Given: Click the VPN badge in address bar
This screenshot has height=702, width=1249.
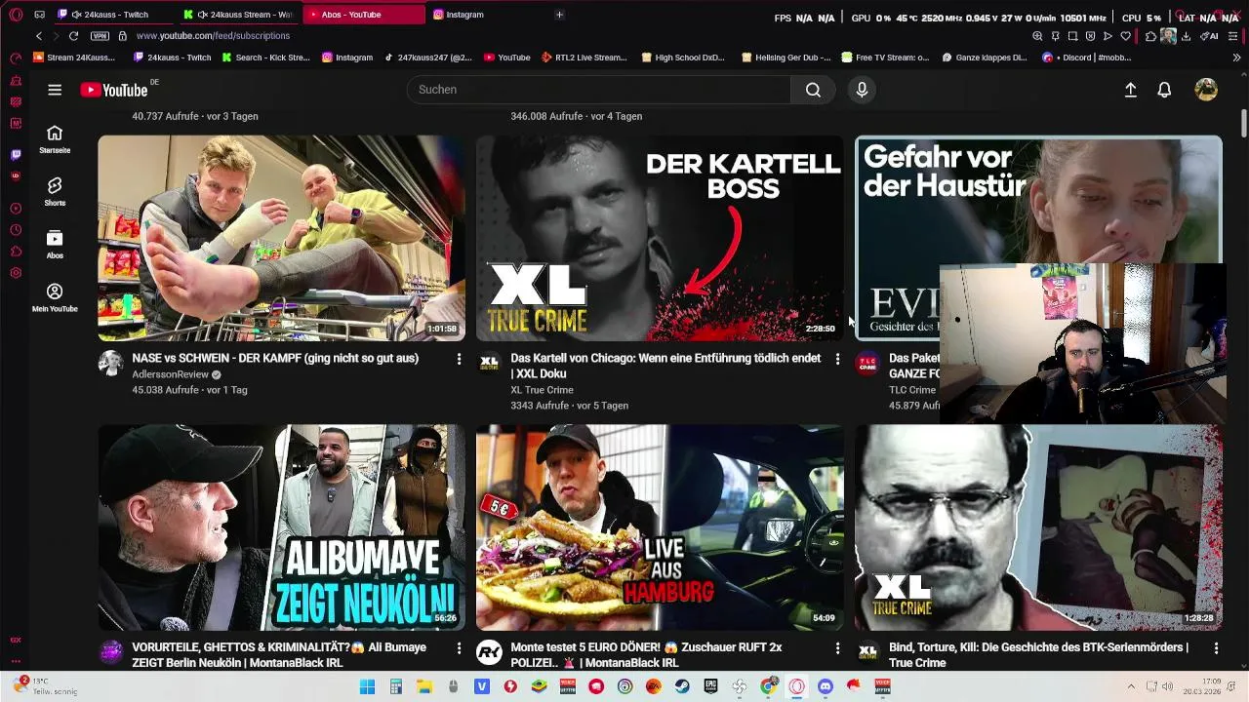Looking at the screenshot, I should click(100, 36).
